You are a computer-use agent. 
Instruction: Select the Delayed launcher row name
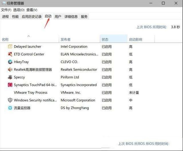click(x=27, y=47)
